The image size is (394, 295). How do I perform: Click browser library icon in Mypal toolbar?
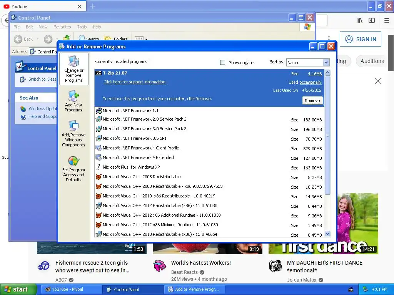point(359,20)
